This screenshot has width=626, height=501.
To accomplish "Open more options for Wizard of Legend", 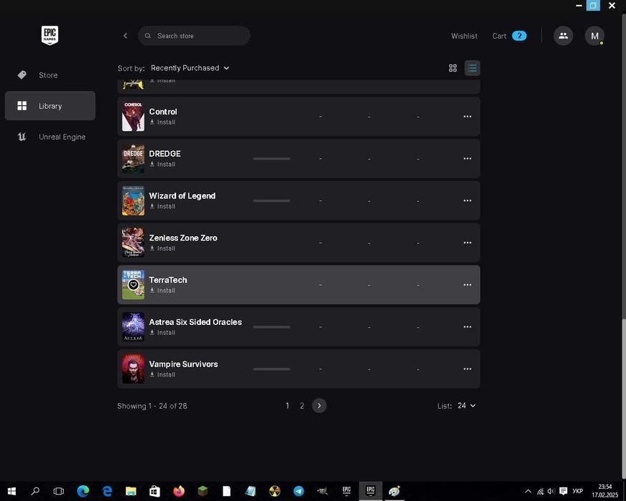I will 467,200.
